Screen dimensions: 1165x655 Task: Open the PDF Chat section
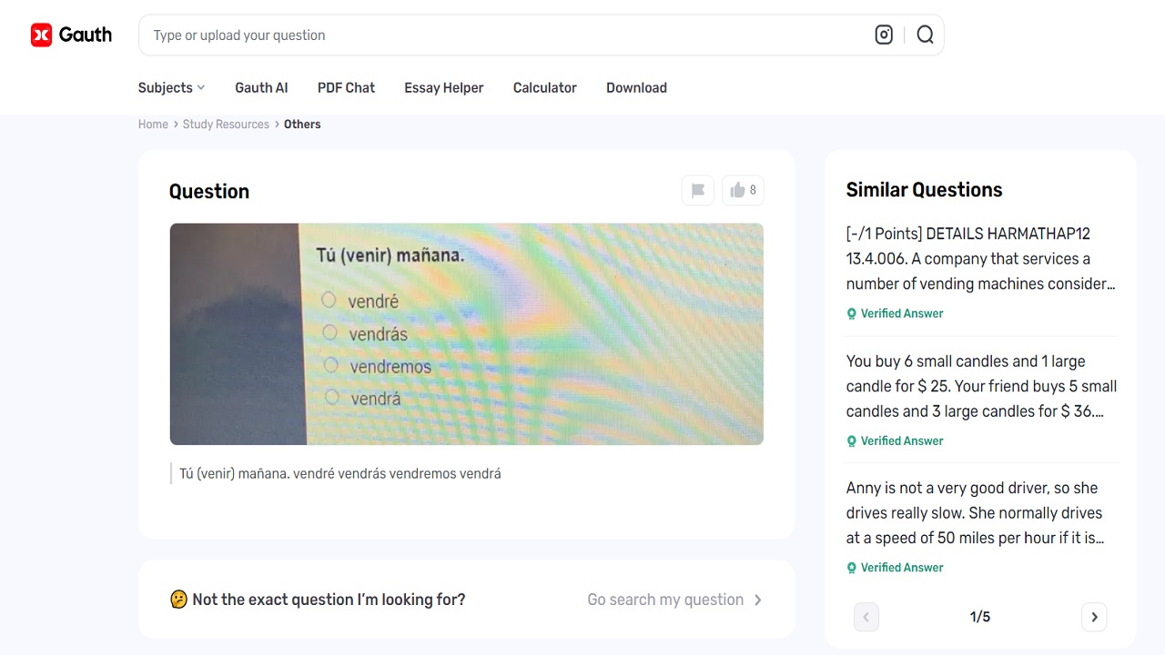pos(346,87)
